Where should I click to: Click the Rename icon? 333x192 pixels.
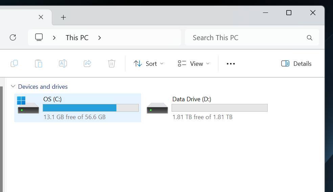click(x=63, y=63)
